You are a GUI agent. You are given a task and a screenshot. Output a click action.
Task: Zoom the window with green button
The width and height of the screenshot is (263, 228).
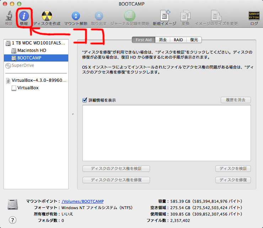click(19, 4)
